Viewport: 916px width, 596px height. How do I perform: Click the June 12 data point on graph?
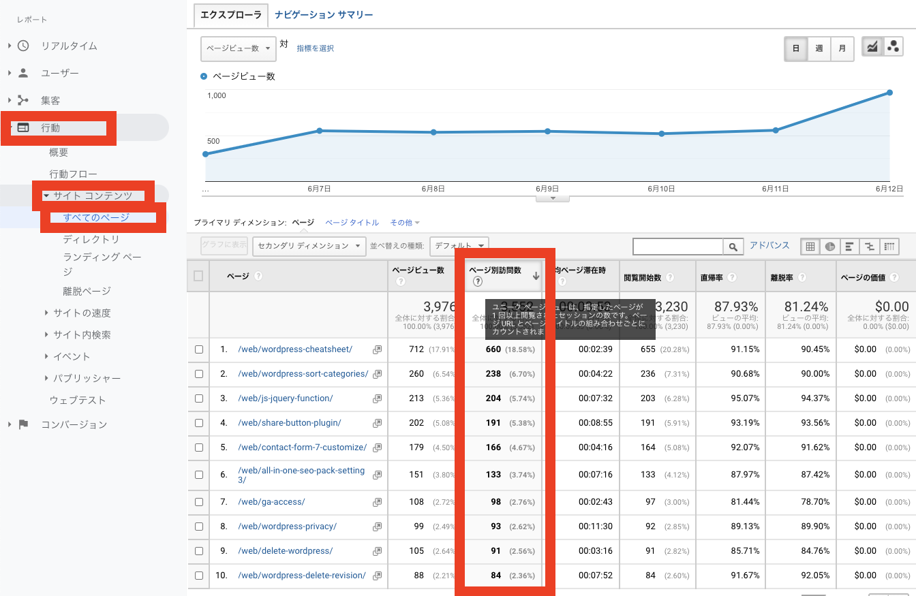coord(890,93)
